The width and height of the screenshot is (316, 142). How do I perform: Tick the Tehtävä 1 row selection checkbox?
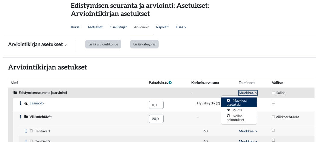273,130
